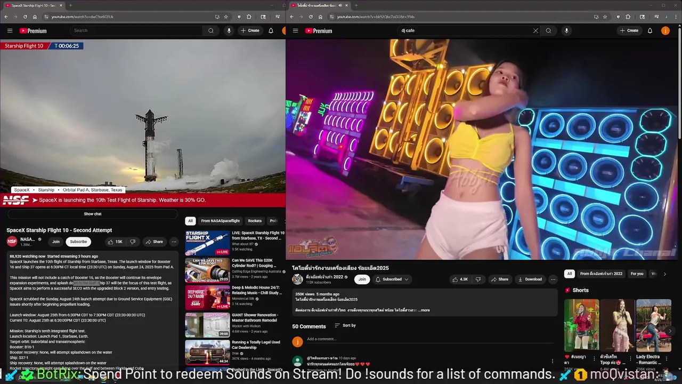Screen dimensions: 682x384
Task: Open the orange account avatar in right window
Action: 665,30
